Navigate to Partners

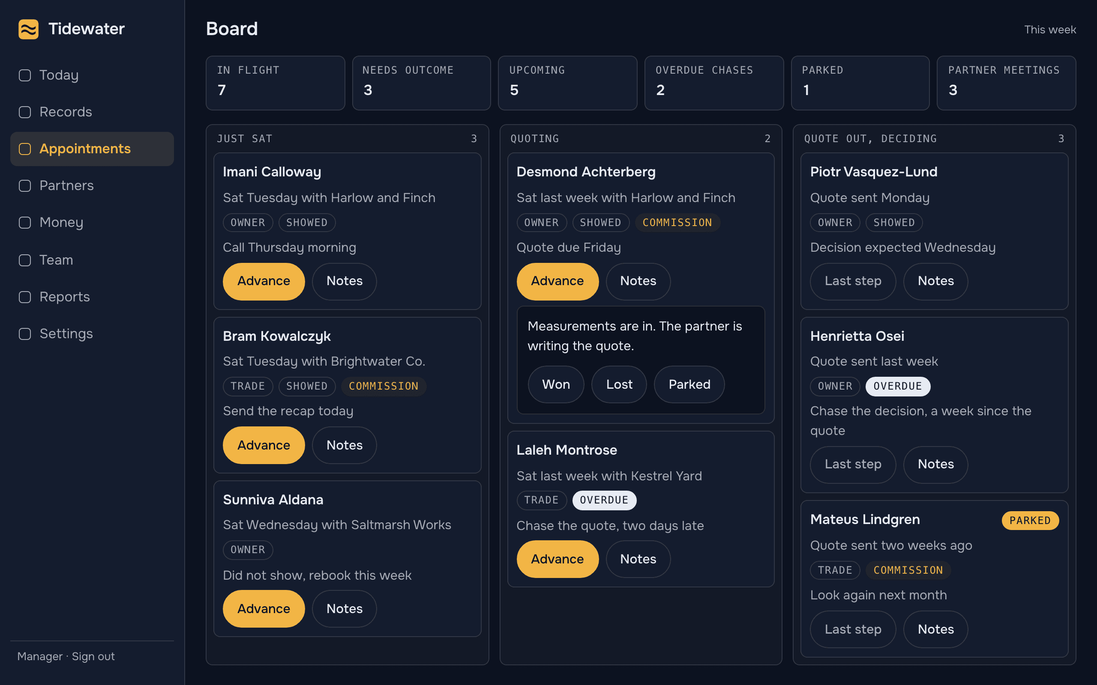tap(92, 186)
